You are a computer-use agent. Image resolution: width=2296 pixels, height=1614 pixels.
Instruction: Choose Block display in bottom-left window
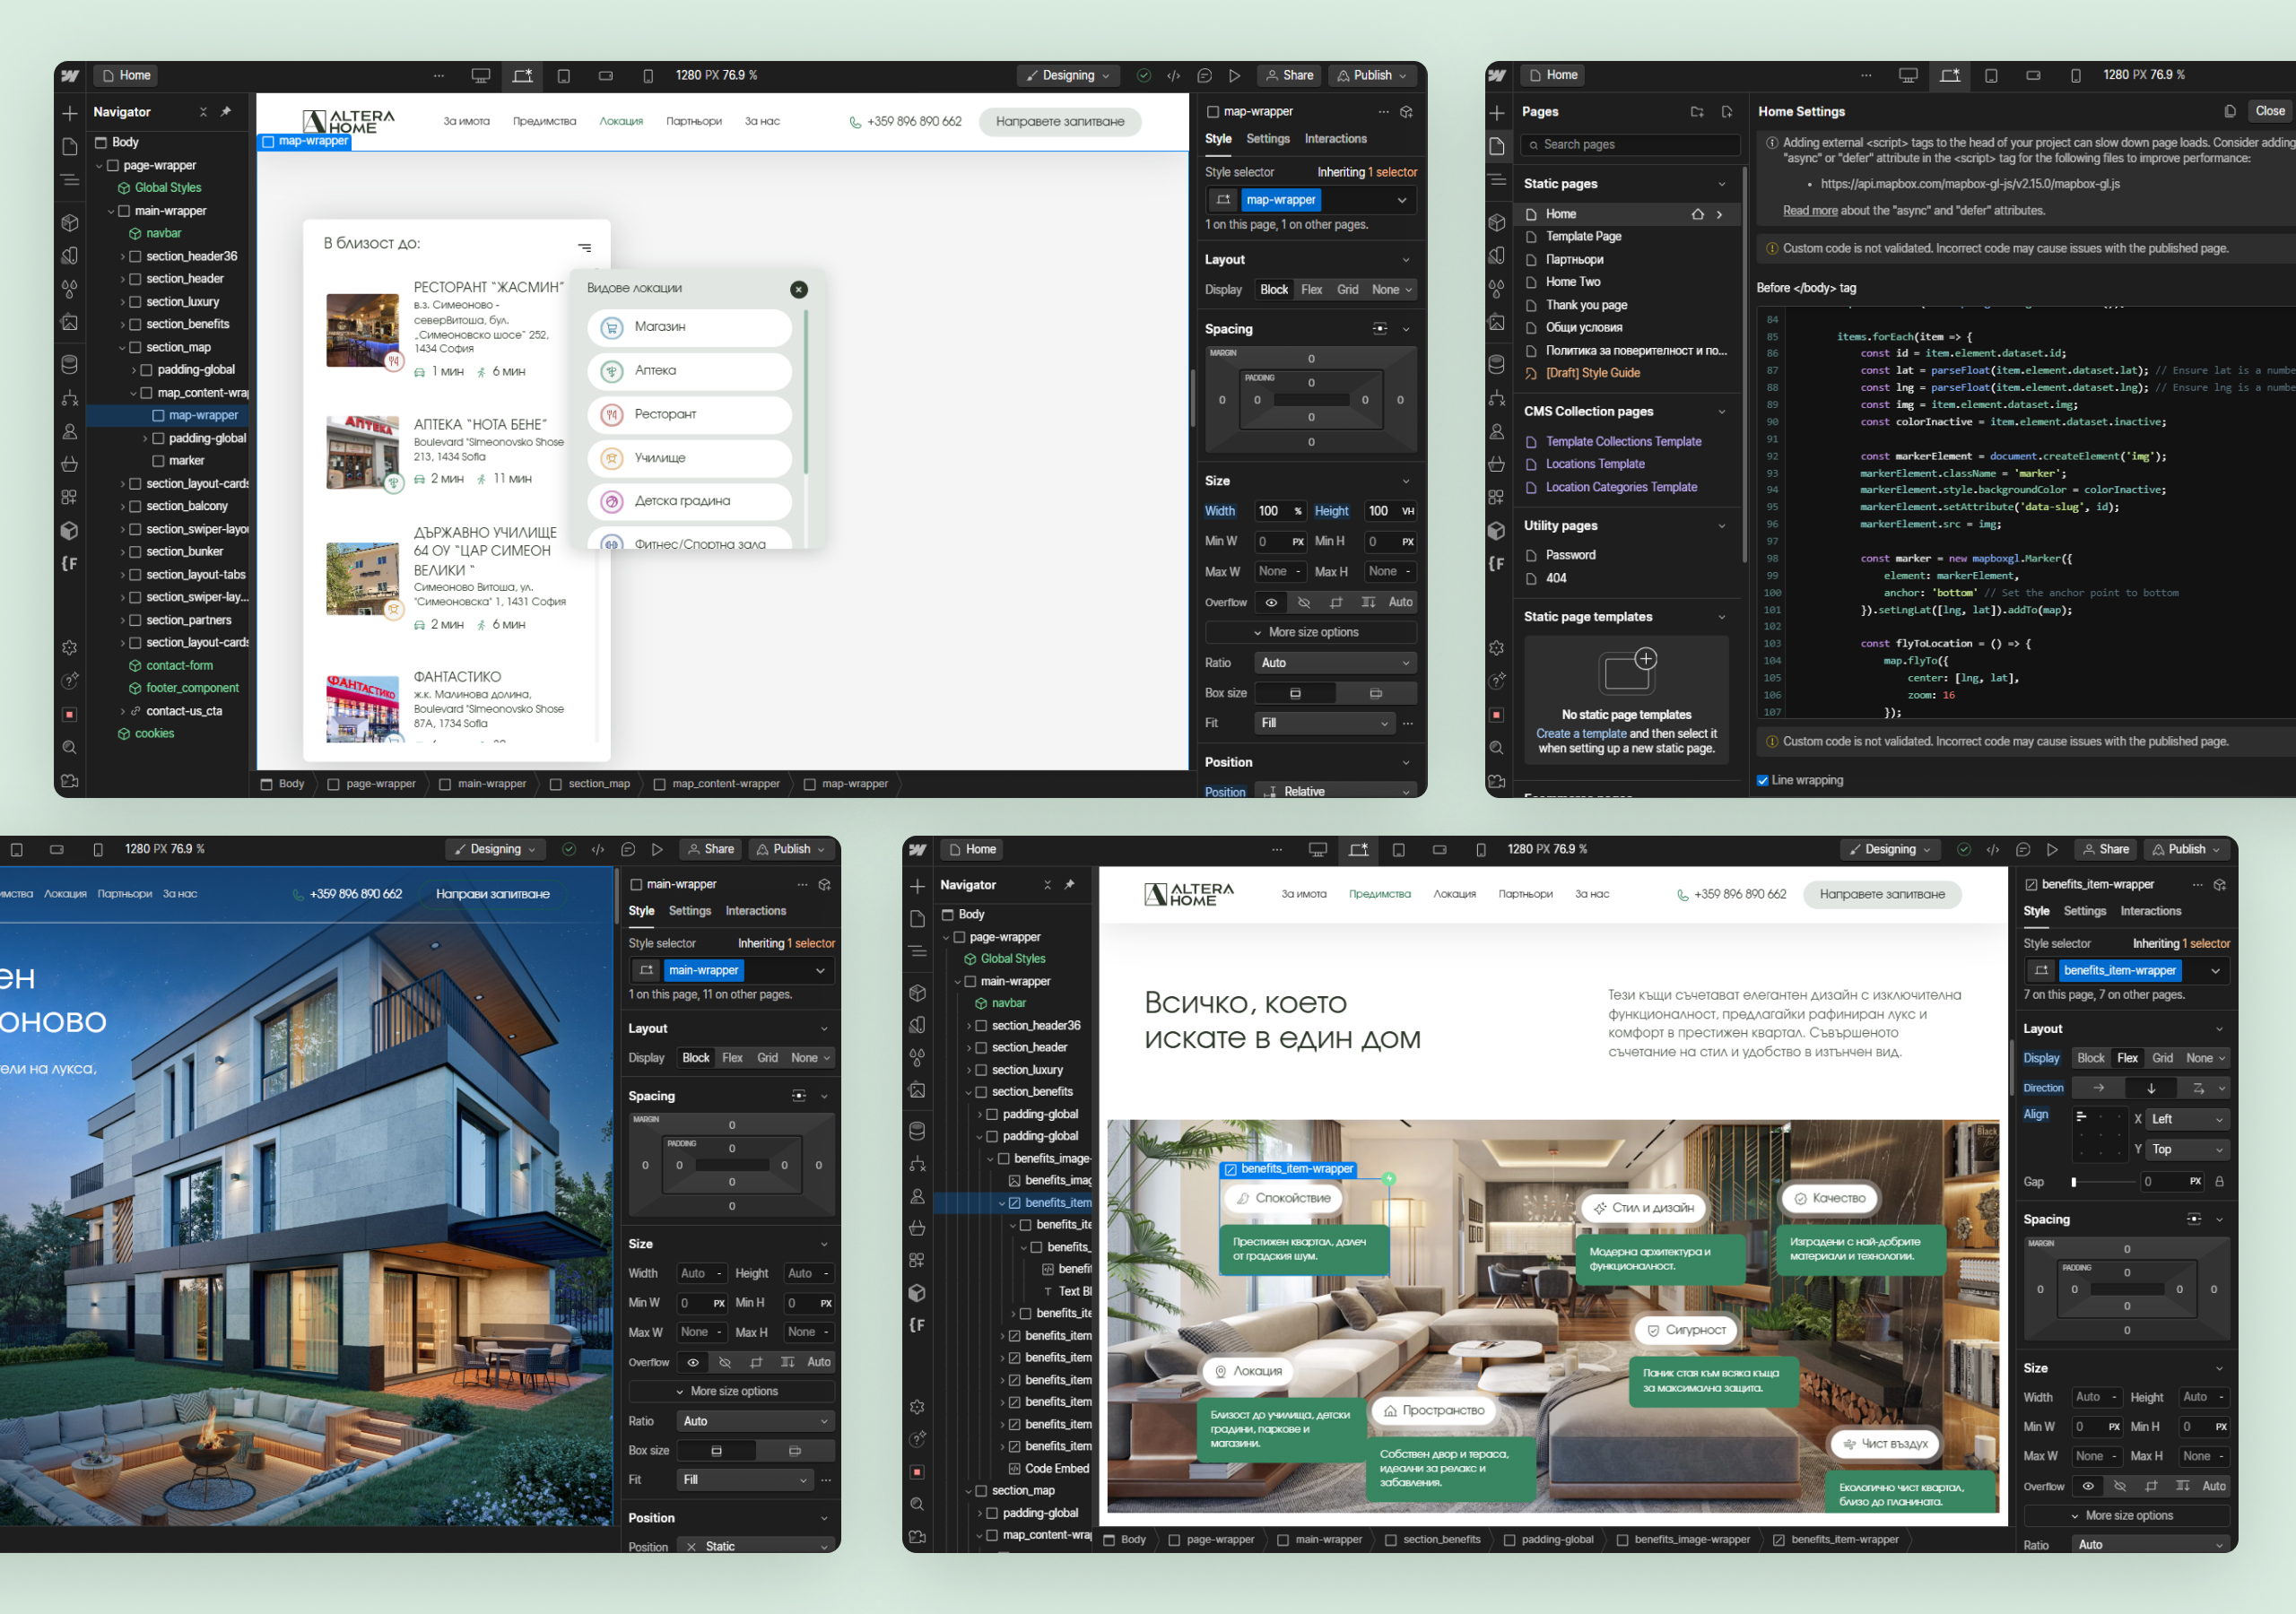pyautogui.click(x=696, y=1058)
